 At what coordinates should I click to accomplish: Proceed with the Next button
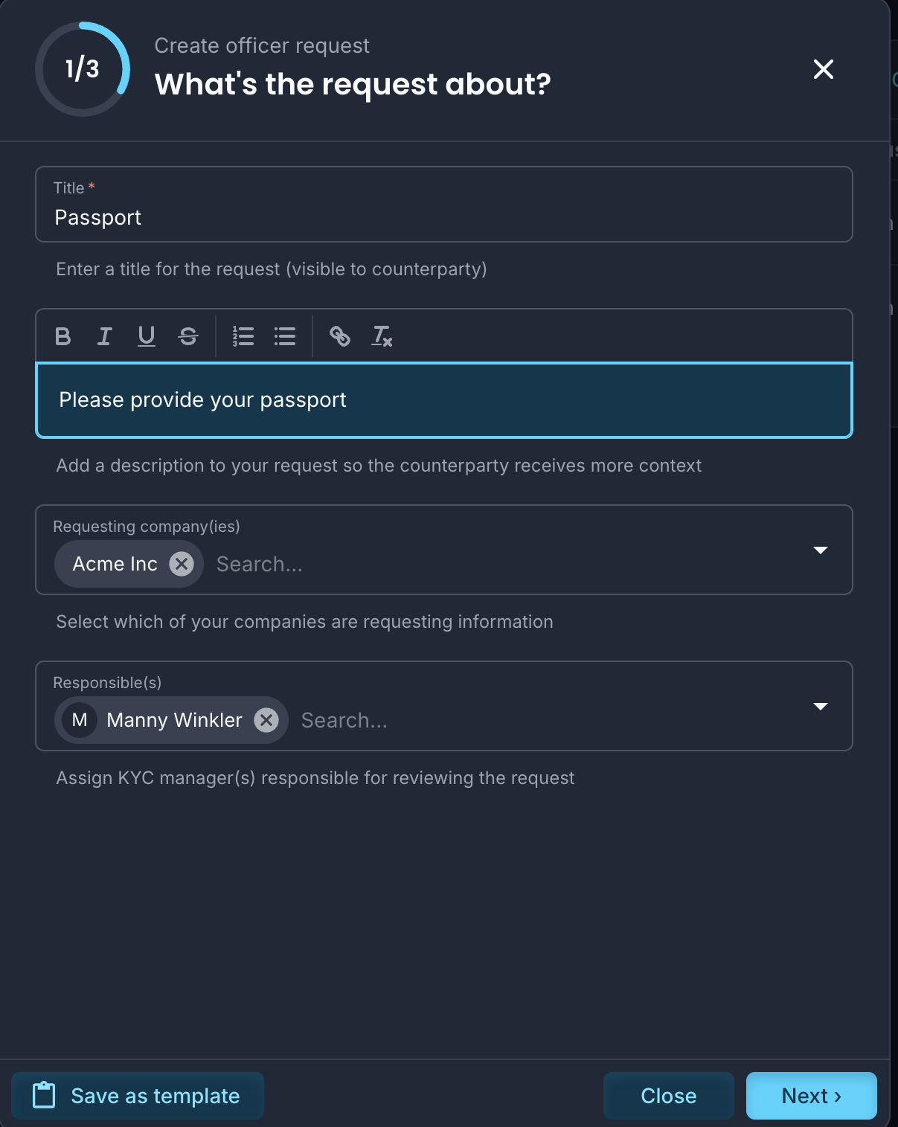point(812,1096)
